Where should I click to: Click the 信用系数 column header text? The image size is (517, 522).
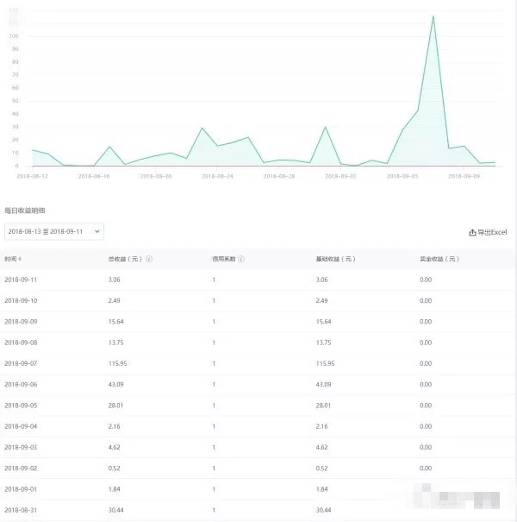click(x=224, y=259)
